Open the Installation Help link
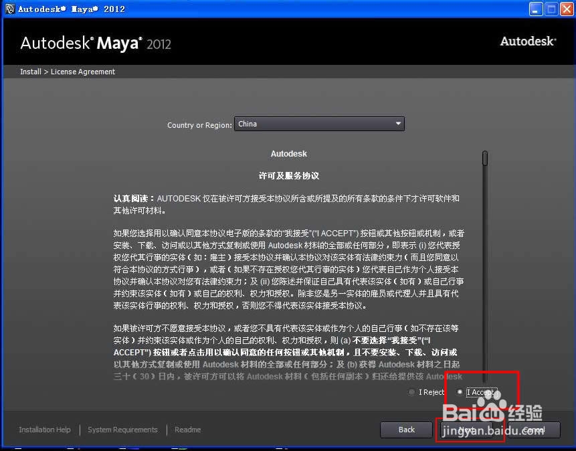The image size is (576, 451). click(45, 430)
